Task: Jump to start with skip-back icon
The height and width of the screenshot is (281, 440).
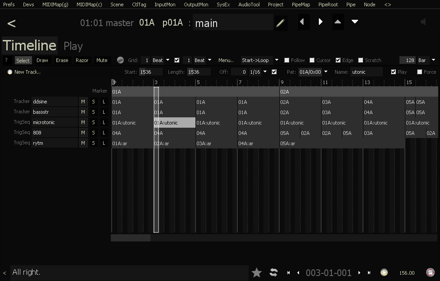Action: point(288,272)
